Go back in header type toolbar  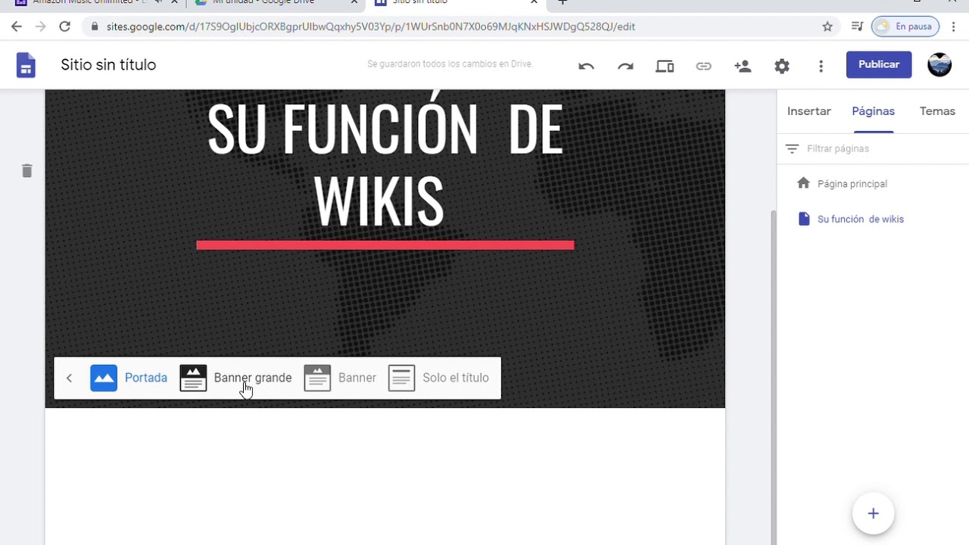tap(69, 378)
